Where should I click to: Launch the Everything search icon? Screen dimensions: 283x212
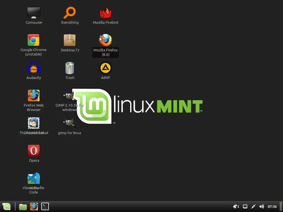click(70, 13)
